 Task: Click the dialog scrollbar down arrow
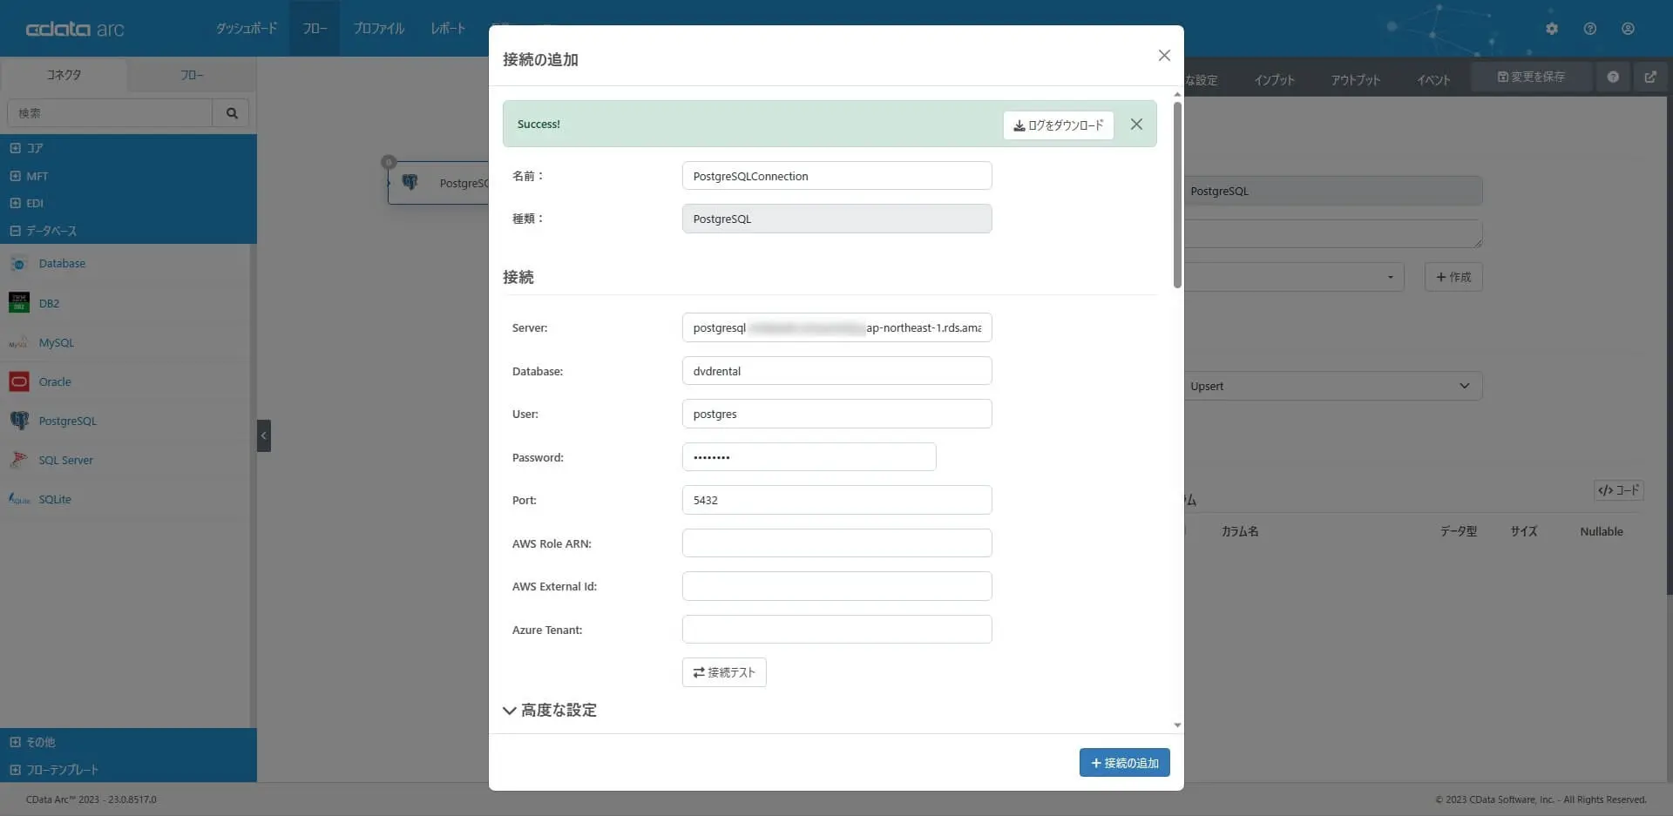1177,725
